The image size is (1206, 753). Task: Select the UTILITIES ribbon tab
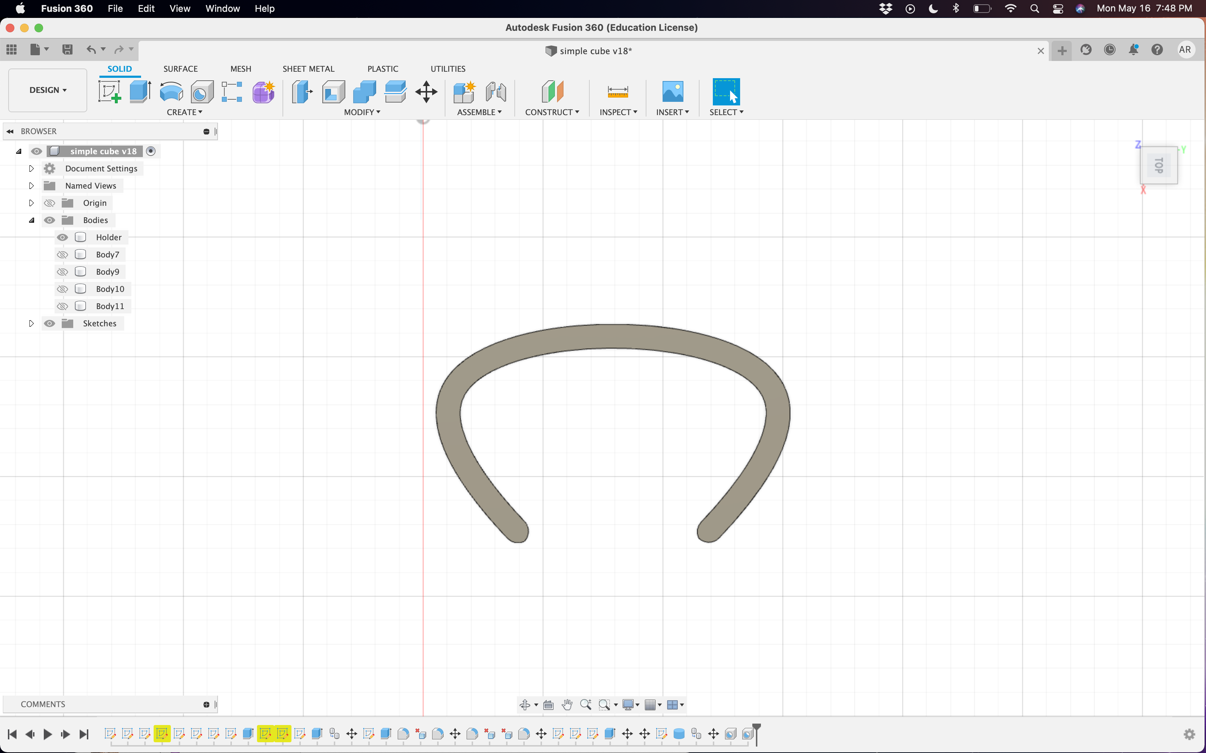click(447, 68)
